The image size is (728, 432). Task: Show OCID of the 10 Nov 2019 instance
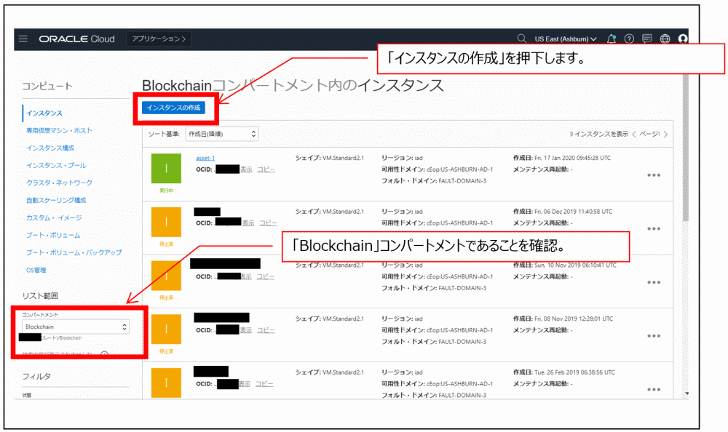coord(246,276)
